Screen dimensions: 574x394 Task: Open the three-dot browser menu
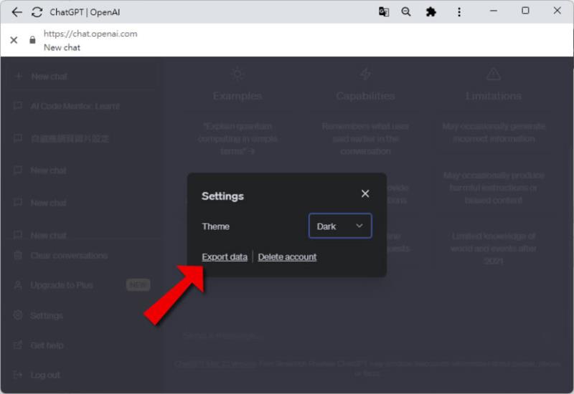459,12
